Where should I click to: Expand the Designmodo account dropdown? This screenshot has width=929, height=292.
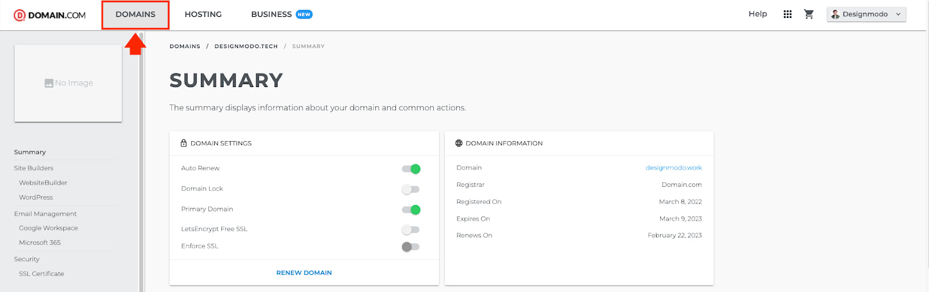pos(866,15)
